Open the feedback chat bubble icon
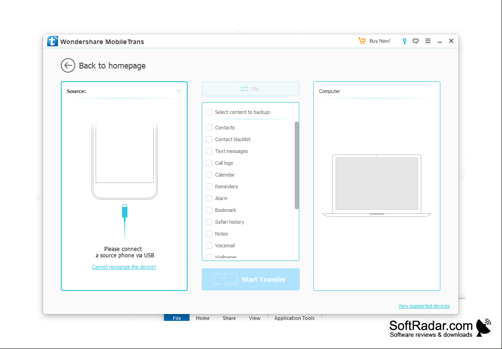 point(415,41)
